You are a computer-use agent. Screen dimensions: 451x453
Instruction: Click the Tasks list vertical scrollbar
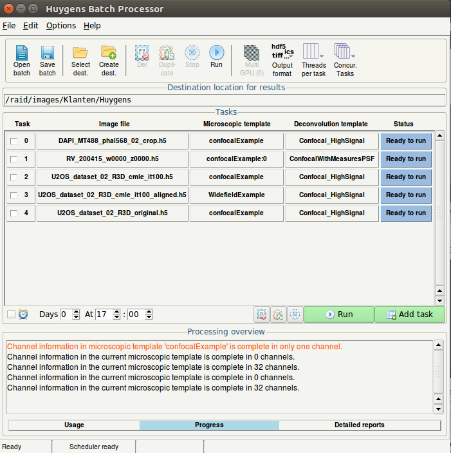tap(439, 213)
